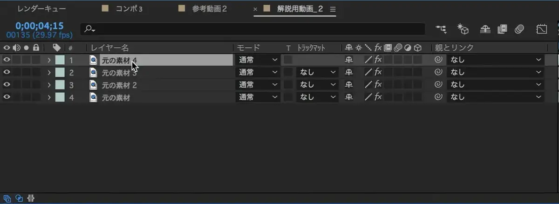Open the track matte dropdown for layer 3
Image resolution: width=559 pixels, height=204 pixels.
(x=318, y=85)
